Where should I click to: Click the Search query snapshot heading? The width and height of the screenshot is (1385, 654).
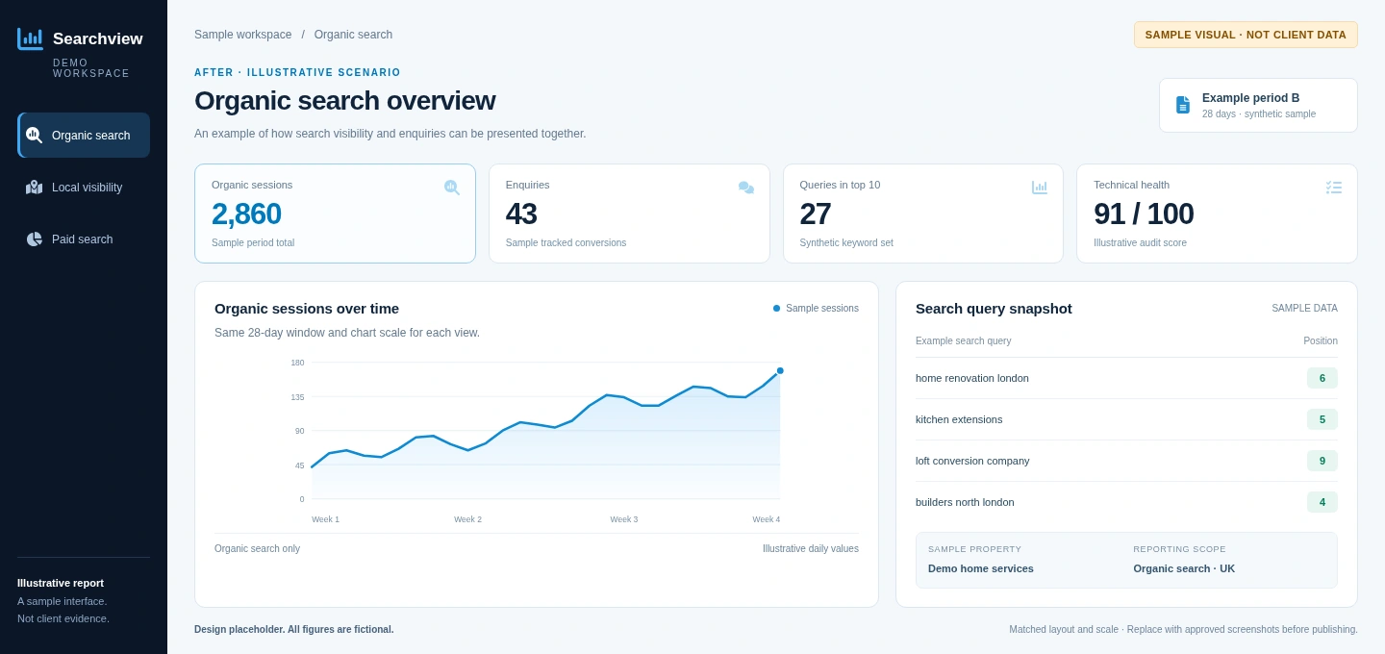tap(994, 309)
